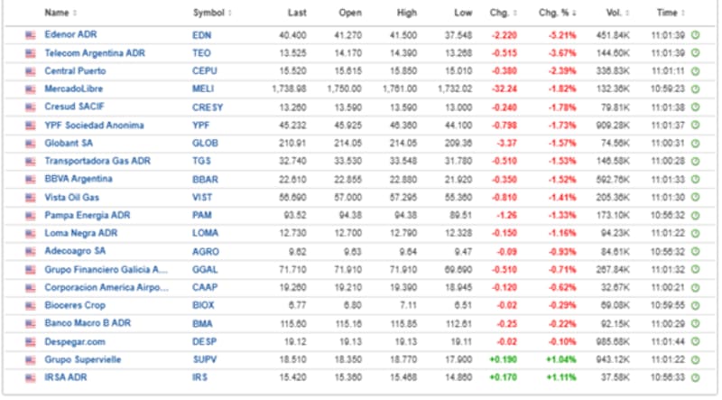Image resolution: width=722 pixels, height=400 pixels.
Task: Click the clock icon in the MercadoLibre row
Action: click(x=694, y=89)
